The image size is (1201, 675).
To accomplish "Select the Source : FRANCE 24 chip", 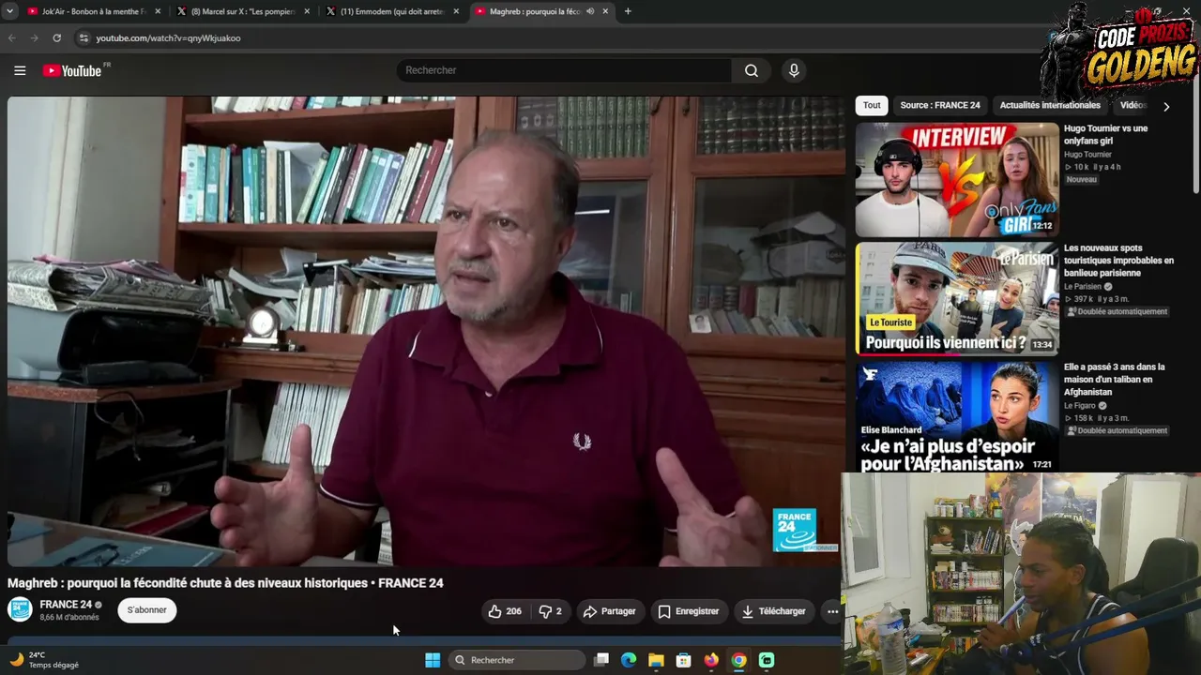I will (940, 106).
